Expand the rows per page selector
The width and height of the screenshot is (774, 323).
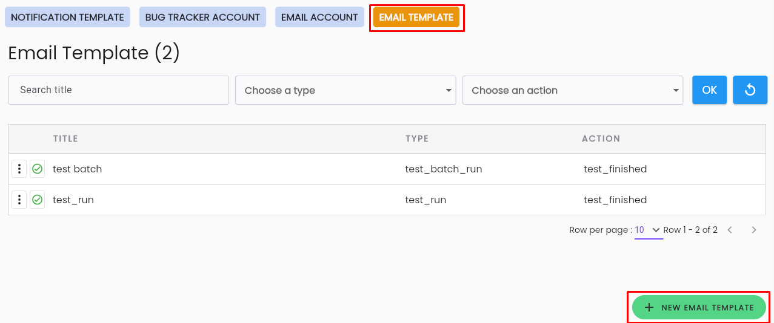tap(649, 230)
